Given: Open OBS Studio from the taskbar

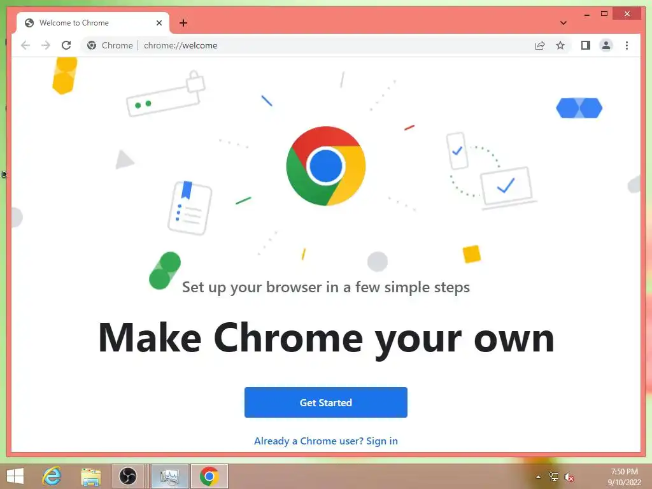Looking at the screenshot, I should pyautogui.click(x=127, y=476).
